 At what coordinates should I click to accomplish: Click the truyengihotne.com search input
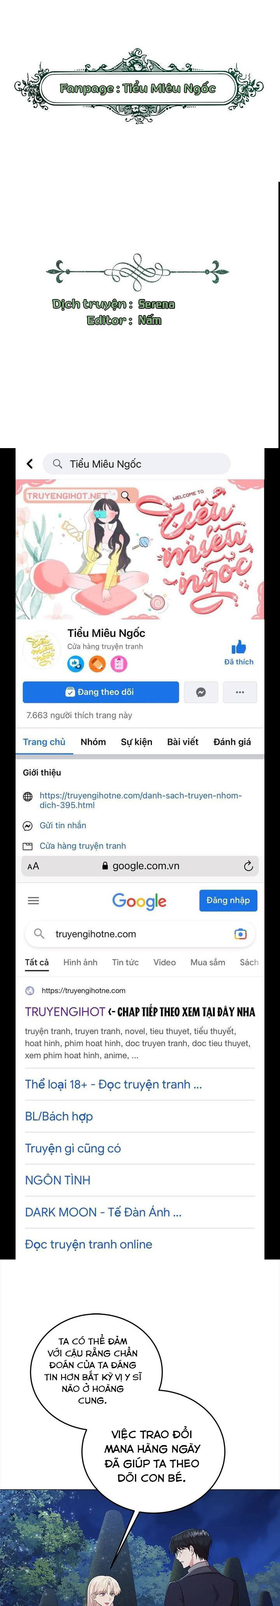[140, 934]
